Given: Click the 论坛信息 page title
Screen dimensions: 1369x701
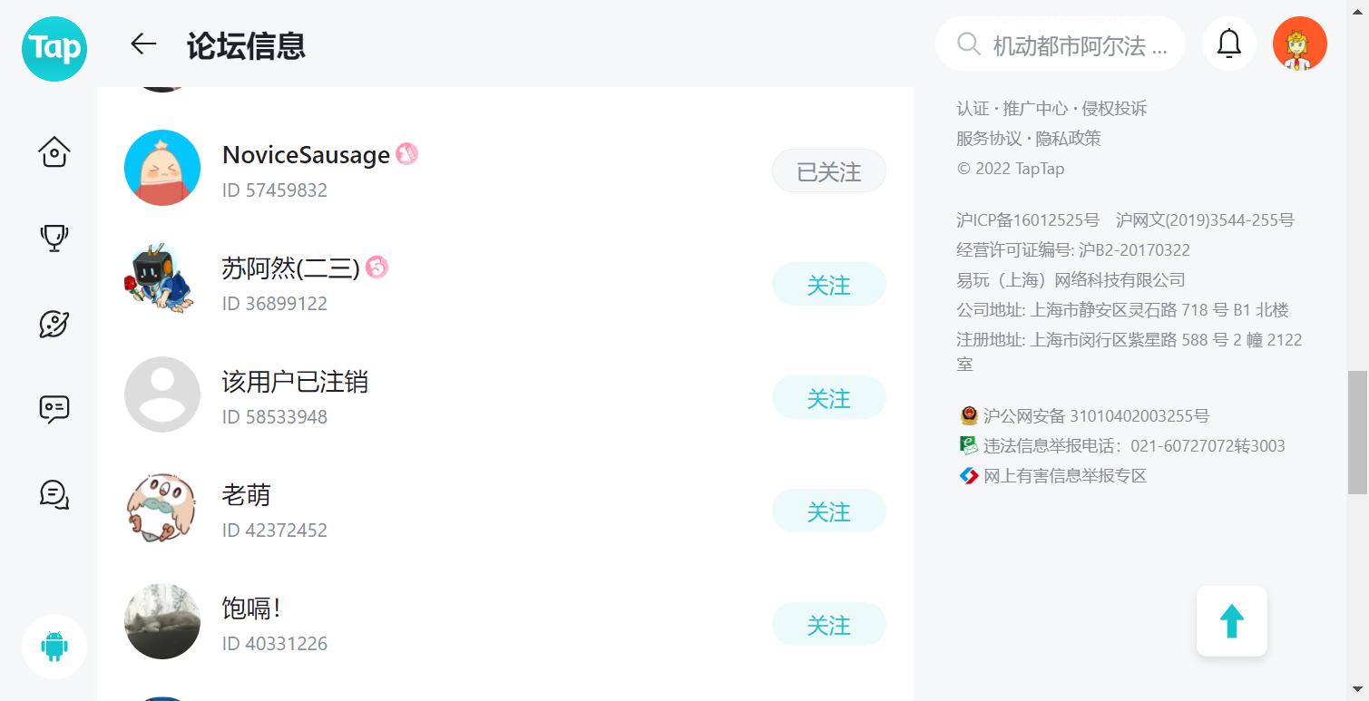Looking at the screenshot, I should [x=246, y=44].
